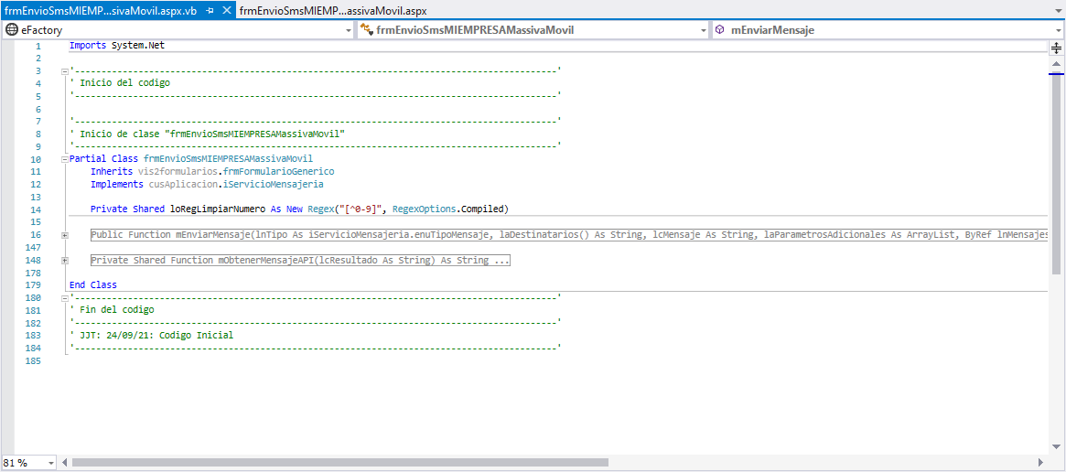This screenshot has height=472, width=1066.
Task: Click RegexOptions in line 14
Action: (425, 209)
